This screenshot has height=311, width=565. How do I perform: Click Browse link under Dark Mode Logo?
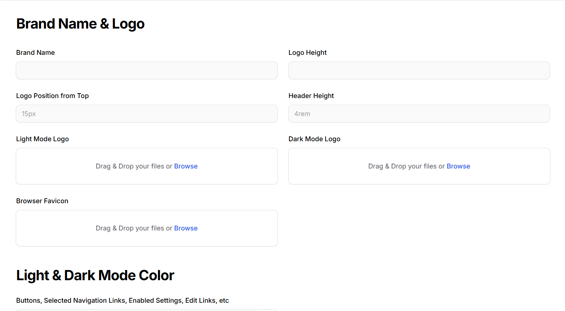click(458, 166)
